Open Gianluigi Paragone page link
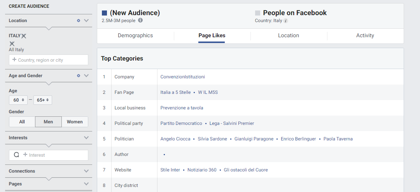Screen dimensions: 420x192 tap(254, 139)
